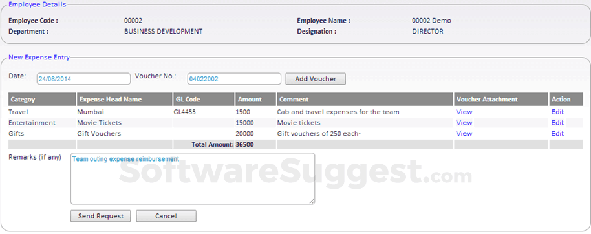The height and width of the screenshot is (234, 591).
Task: Click the Voucher Attachment column header
Action: pyautogui.click(x=501, y=100)
